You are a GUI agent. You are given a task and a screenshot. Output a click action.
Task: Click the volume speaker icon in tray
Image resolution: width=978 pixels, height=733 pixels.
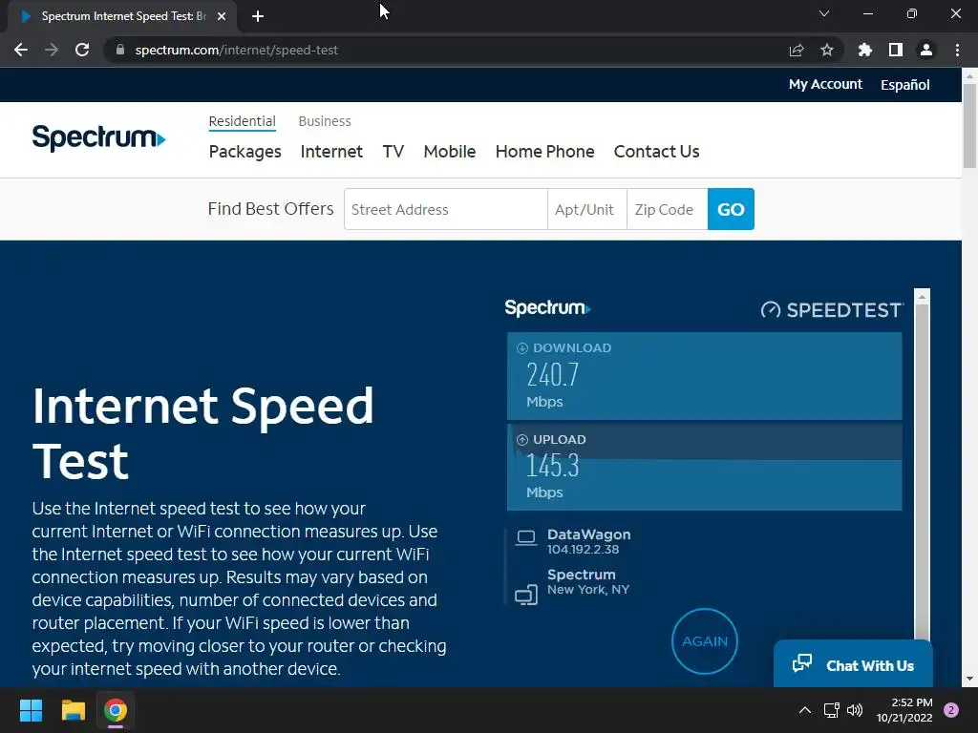pyautogui.click(x=855, y=710)
